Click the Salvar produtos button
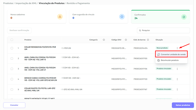This screenshot has width=196, height=110. pos(183,105)
